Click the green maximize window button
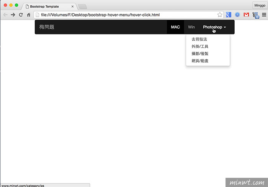The image size is (268, 187). pyautogui.click(x=16, y=5)
